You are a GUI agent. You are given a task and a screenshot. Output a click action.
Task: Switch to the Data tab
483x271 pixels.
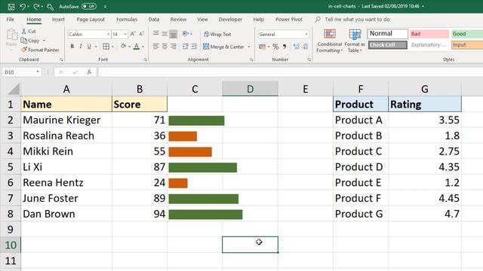154,20
